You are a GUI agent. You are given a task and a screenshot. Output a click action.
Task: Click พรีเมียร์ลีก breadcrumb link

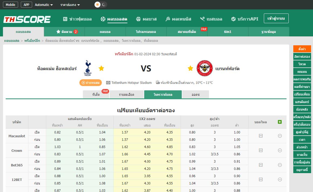coord(32,41)
